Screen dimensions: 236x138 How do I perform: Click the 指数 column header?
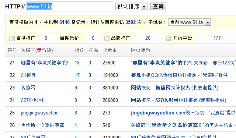pos(79,50)
